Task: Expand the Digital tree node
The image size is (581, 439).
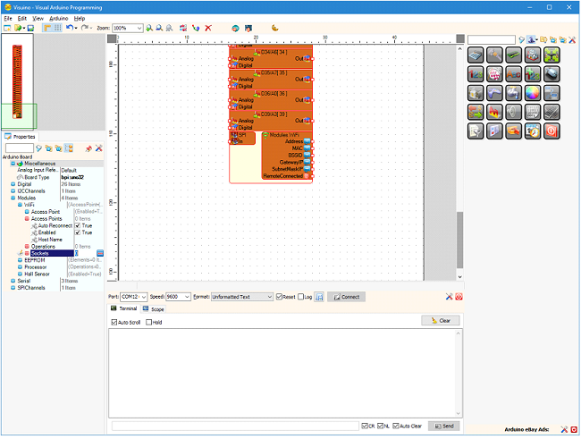Action: pos(13,184)
